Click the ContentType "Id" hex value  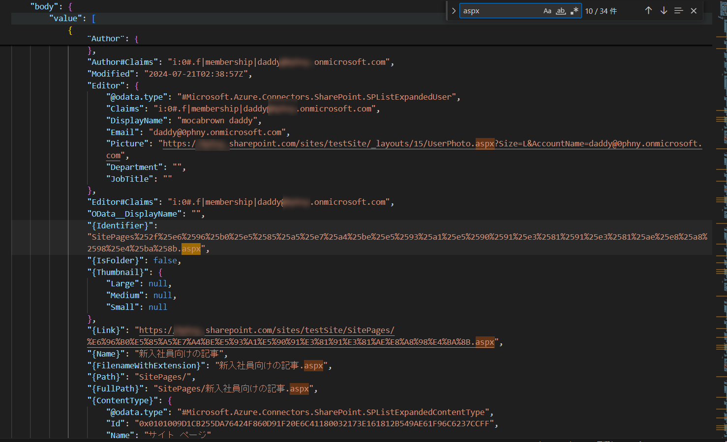[x=314, y=424]
